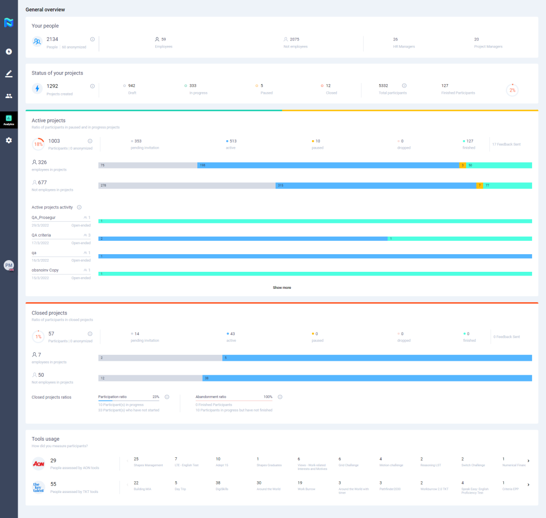Screen dimensions: 546x518
Task: Open the pencil edit icon in sidebar
Action: click(9, 74)
